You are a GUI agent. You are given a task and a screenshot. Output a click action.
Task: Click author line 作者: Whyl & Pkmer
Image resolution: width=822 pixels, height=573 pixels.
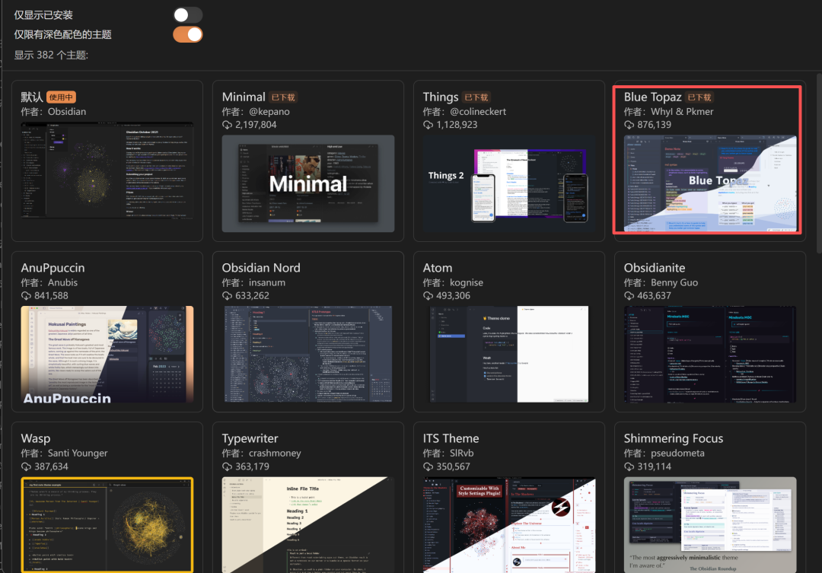point(668,112)
